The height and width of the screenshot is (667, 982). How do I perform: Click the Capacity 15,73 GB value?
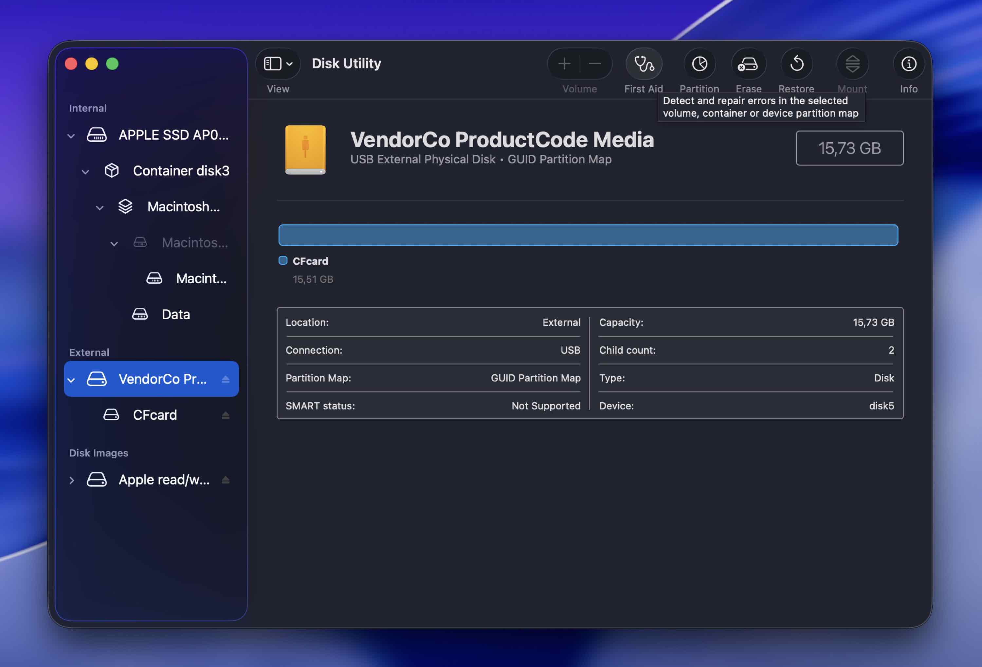(873, 322)
